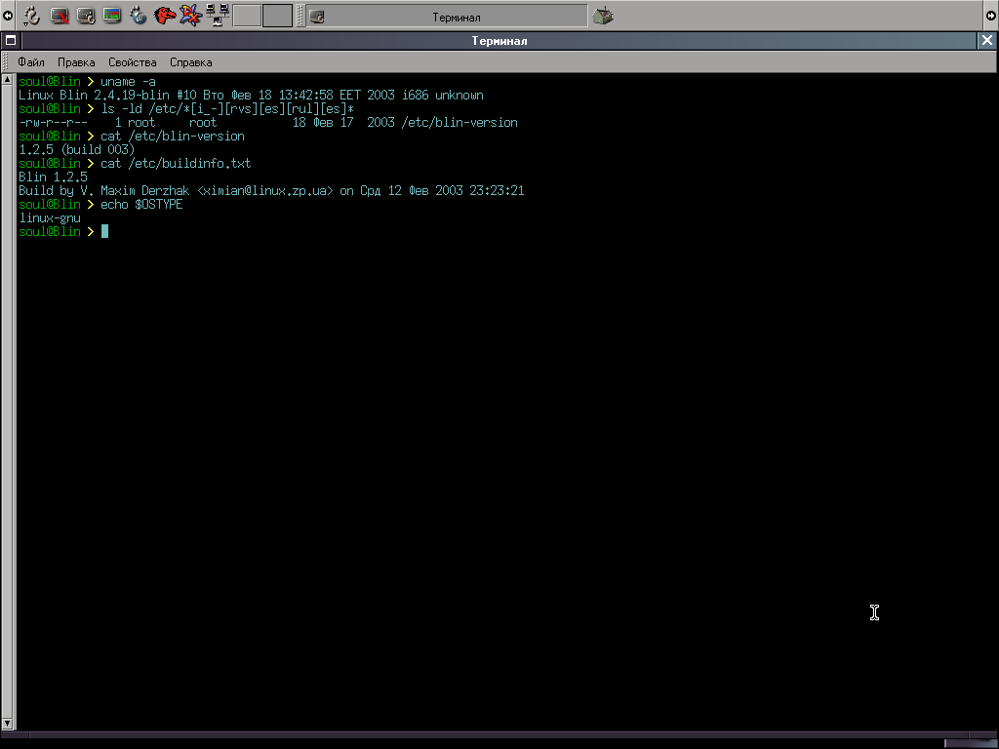
Task: Click the 'linux-gnu' output line
Action: [x=50, y=218]
